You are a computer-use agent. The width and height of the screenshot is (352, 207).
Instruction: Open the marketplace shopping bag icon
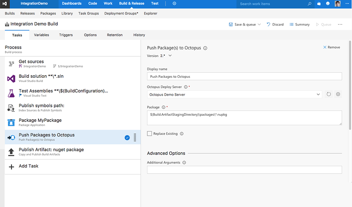point(319,3)
